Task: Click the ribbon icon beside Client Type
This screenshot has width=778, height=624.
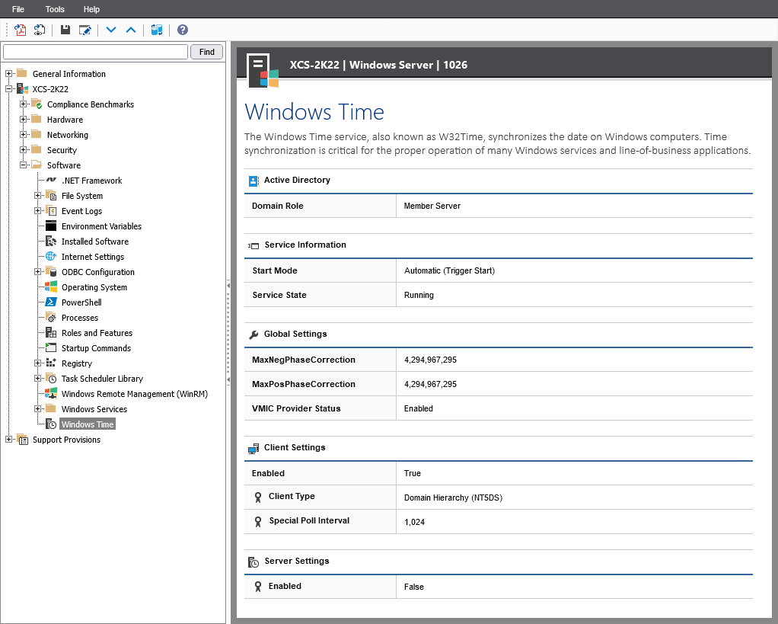Action: pos(258,498)
